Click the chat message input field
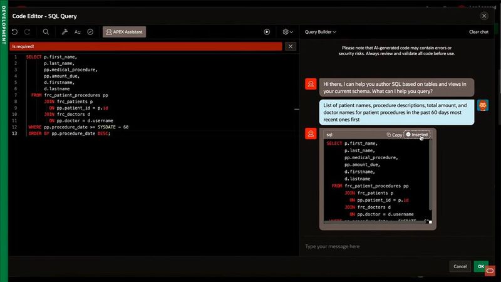 coord(396,246)
